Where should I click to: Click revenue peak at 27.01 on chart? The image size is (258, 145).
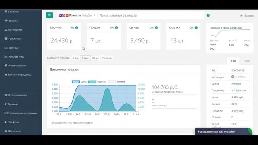pos(107,89)
